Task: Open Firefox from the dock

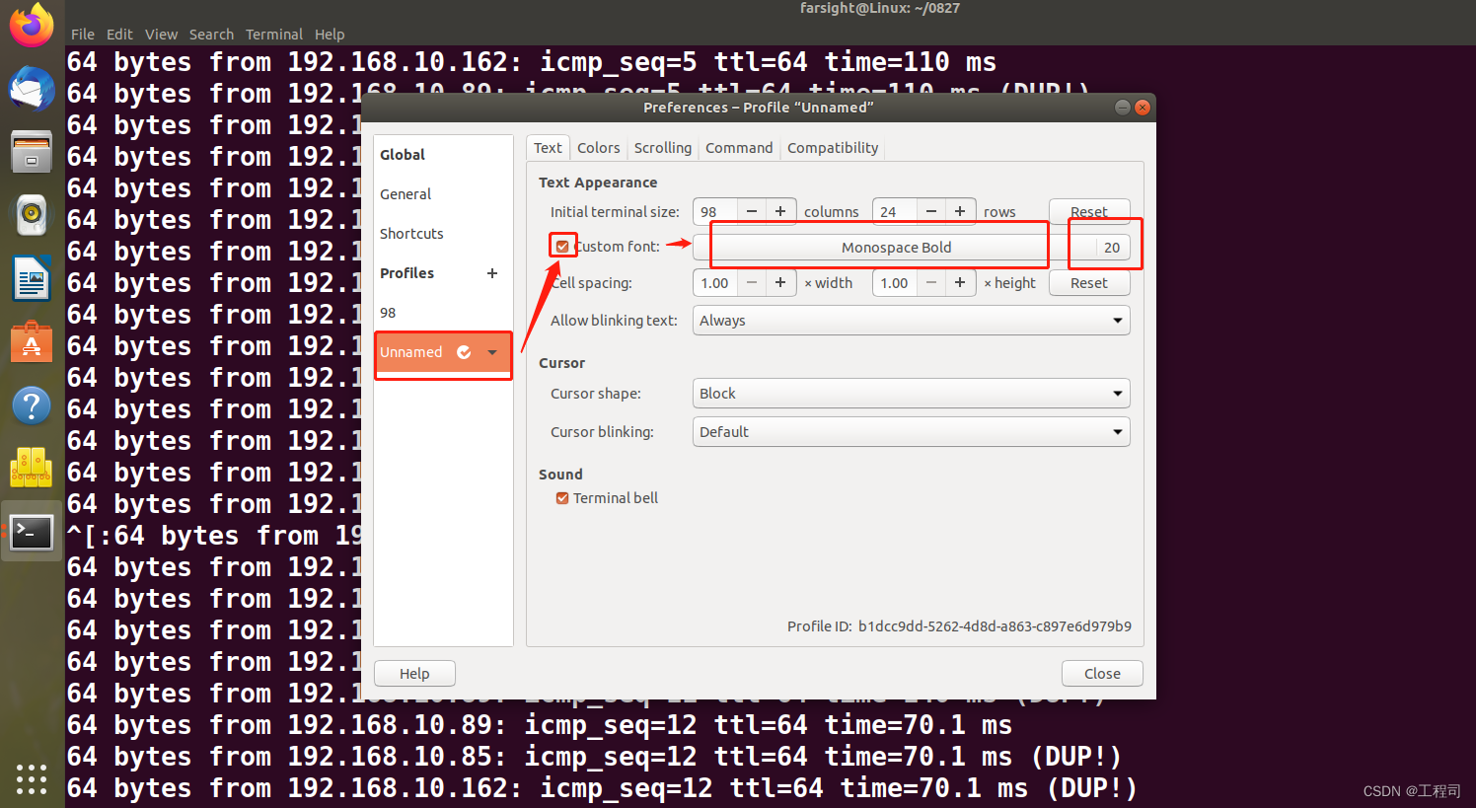Action: [31, 25]
